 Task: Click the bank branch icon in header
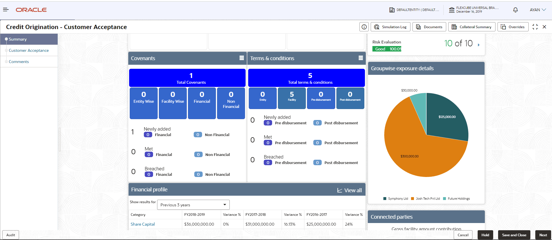[x=452, y=10]
